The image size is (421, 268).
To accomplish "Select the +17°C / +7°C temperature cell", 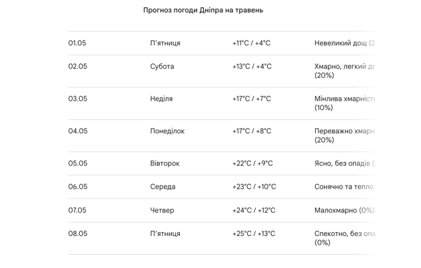I will (x=251, y=99).
